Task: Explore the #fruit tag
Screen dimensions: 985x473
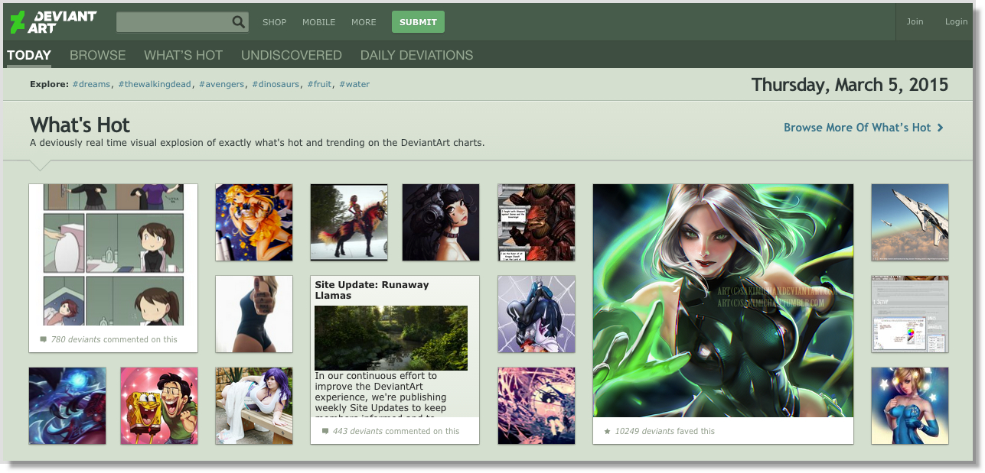Action: coord(320,84)
